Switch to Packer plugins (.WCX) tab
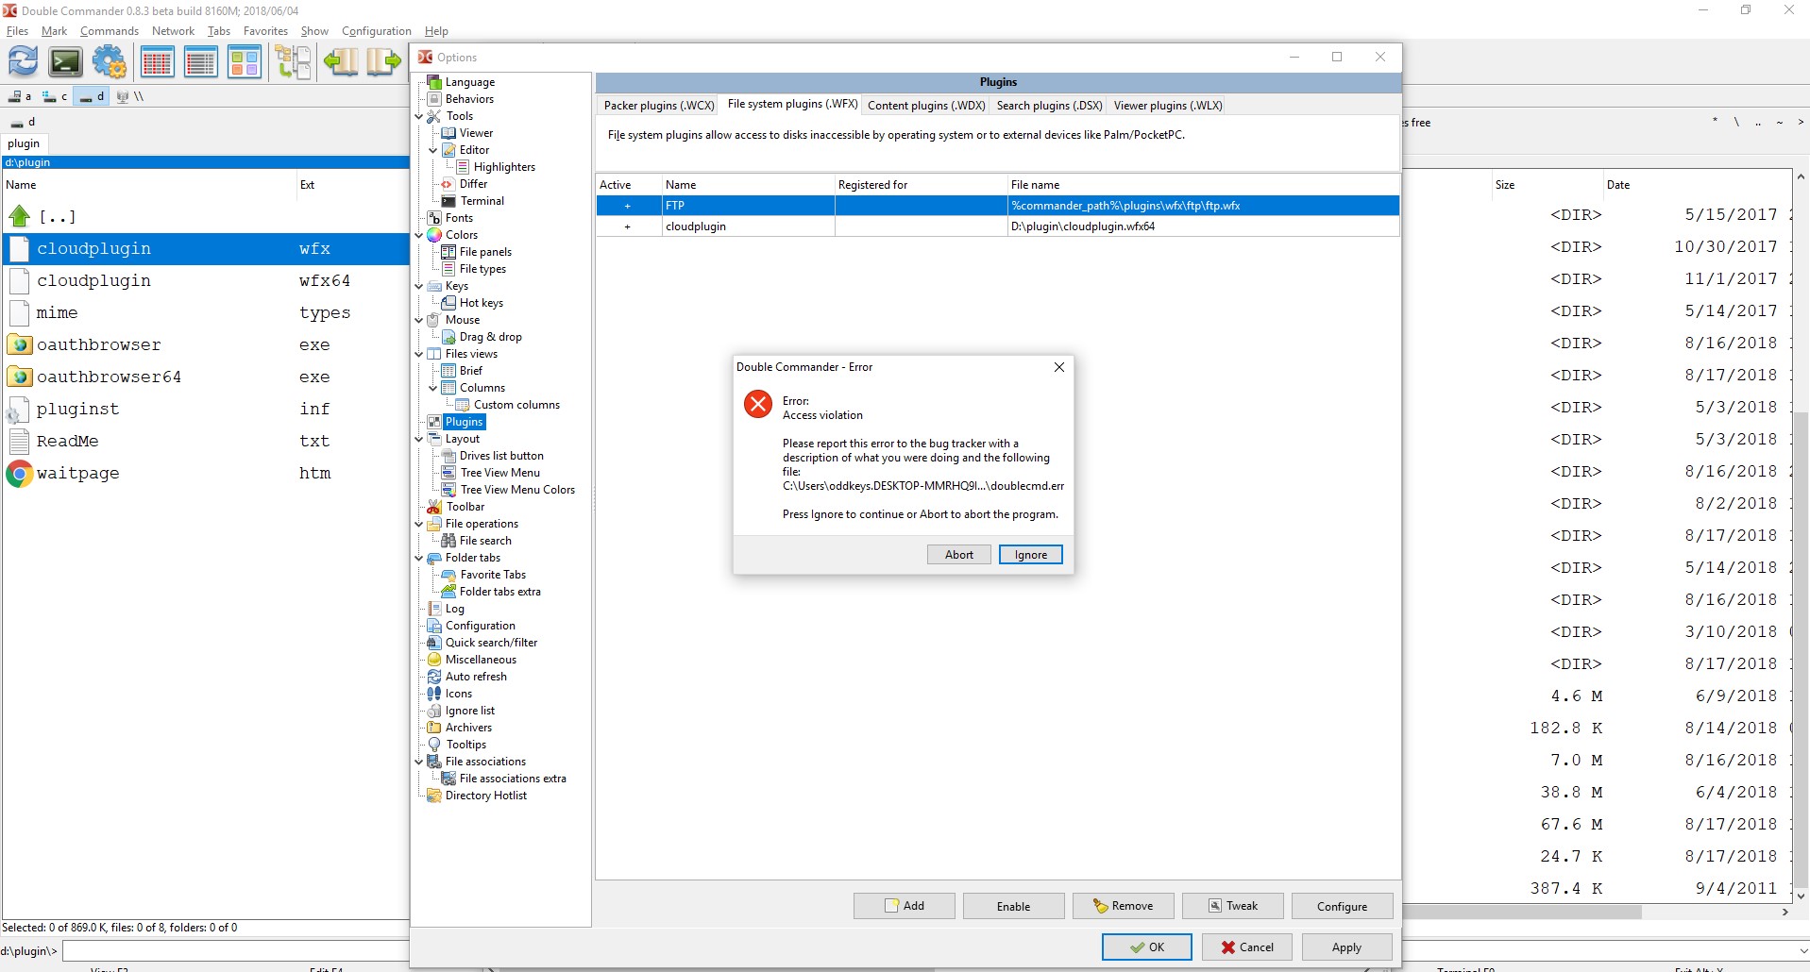Screen dimensions: 1810x972 click(x=658, y=106)
